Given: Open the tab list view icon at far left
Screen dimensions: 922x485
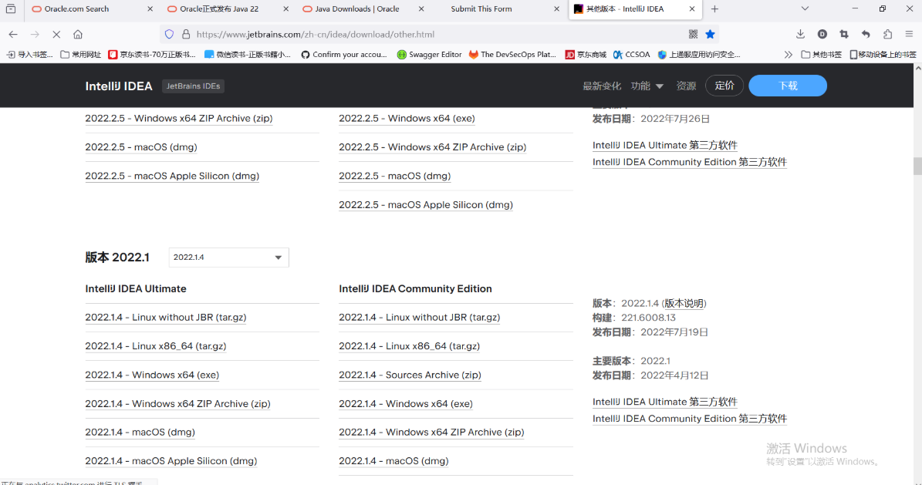Looking at the screenshot, I should click(x=11, y=8).
